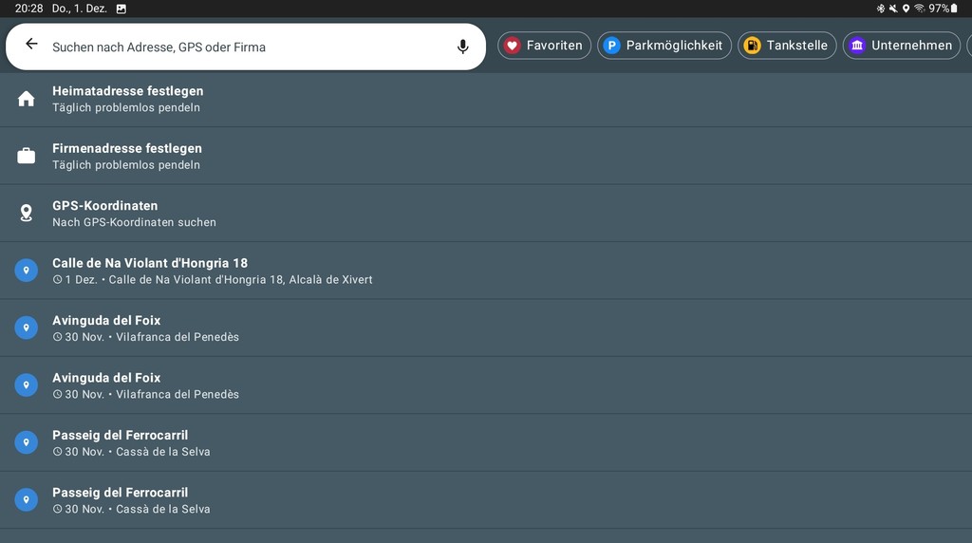Choose the Tankstelle chip
The height and width of the screenshot is (543, 972).
point(787,46)
